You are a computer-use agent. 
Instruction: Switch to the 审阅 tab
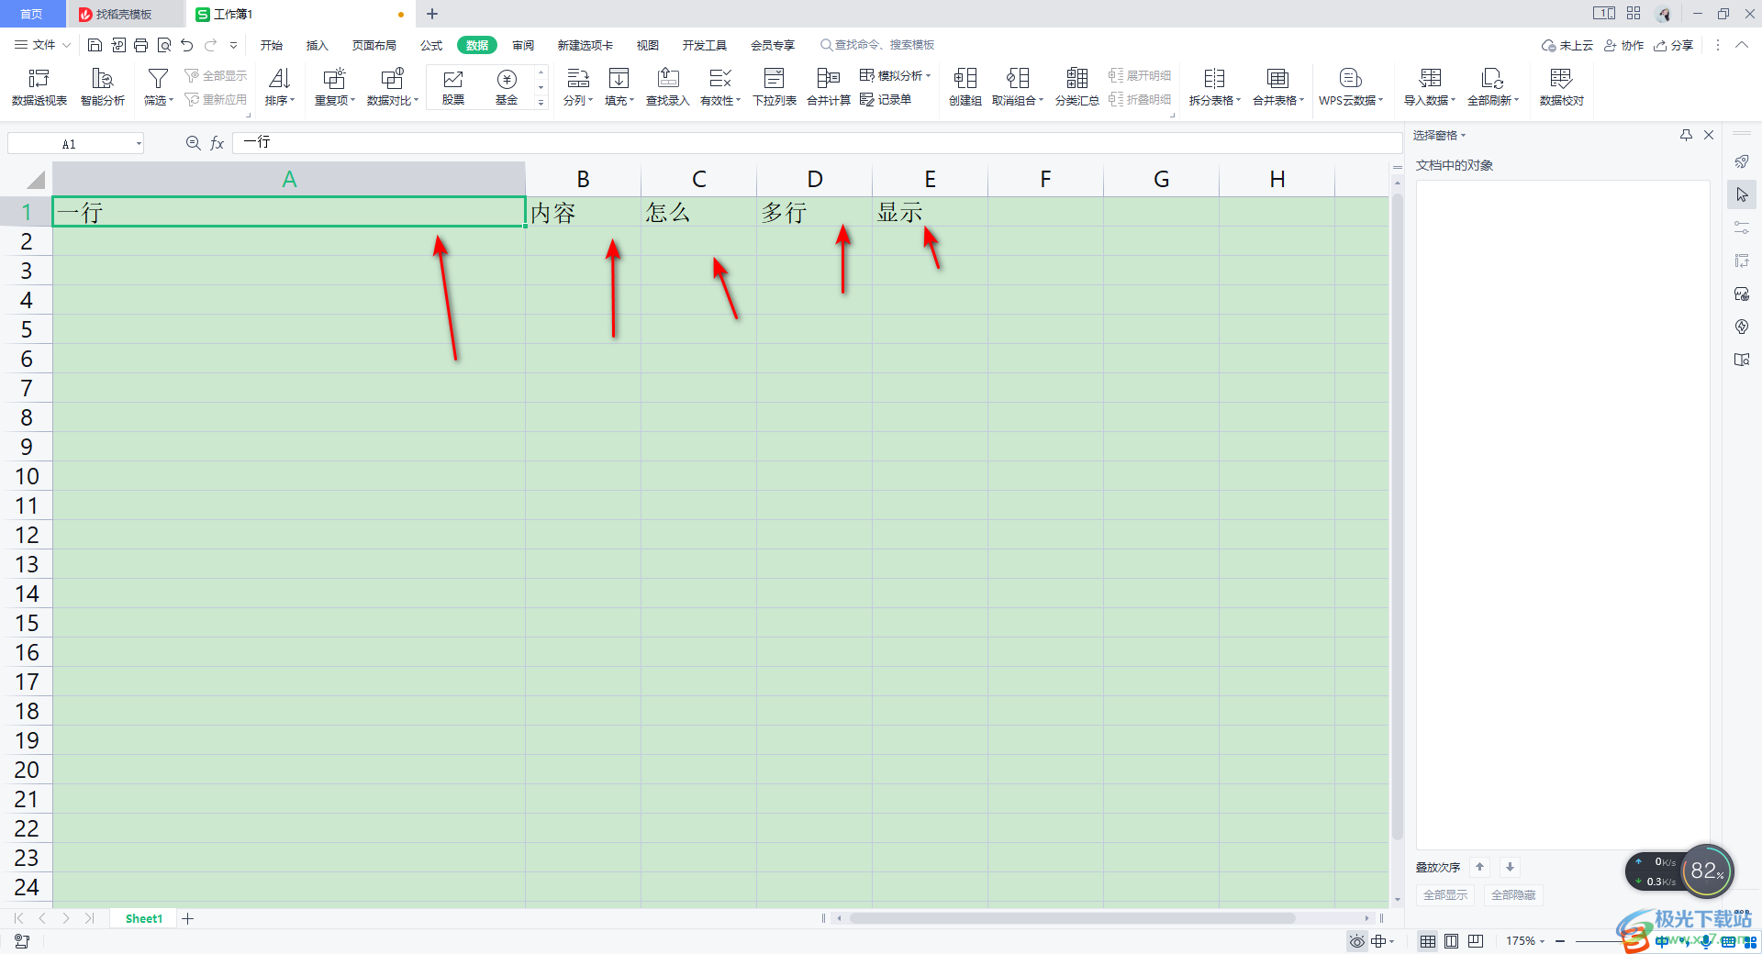click(x=523, y=45)
